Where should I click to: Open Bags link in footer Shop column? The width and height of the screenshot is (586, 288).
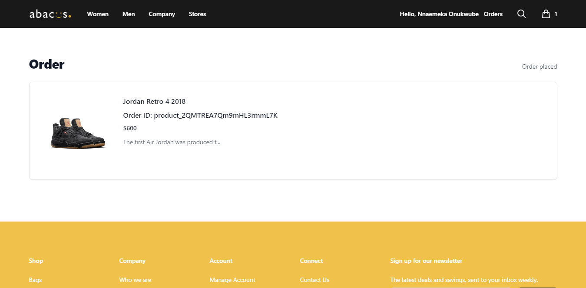coord(35,280)
